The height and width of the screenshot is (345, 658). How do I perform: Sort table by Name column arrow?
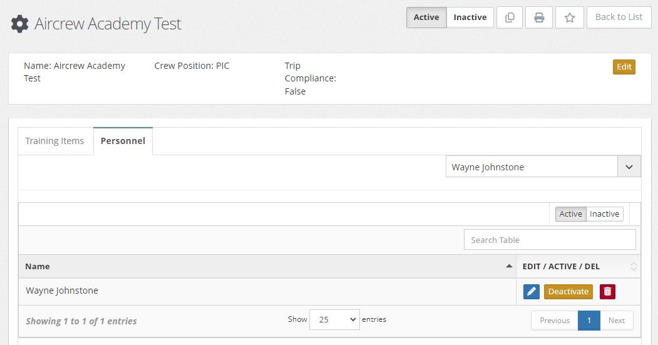click(x=509, y=266)
